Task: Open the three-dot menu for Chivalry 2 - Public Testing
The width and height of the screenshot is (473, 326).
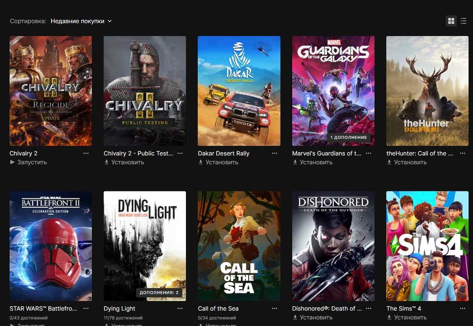Action: pyautogui.click(x=180, y=154)
